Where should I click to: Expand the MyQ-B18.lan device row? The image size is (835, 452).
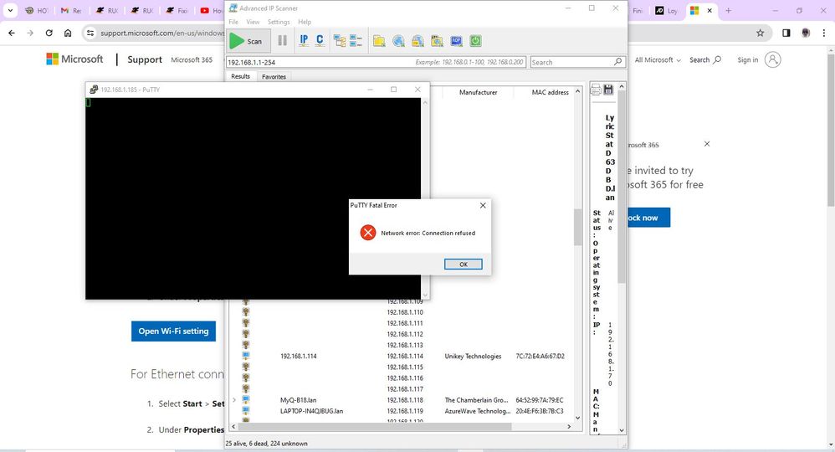tap(234, 400)
